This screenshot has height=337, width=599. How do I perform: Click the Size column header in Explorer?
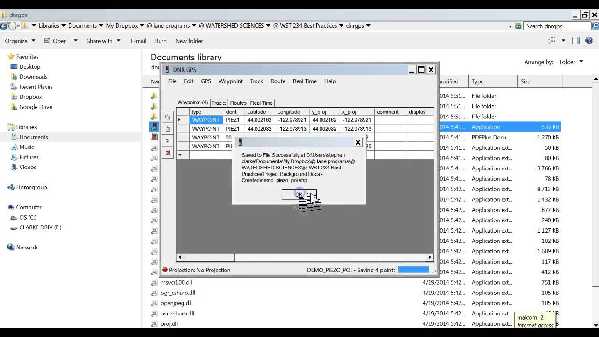click(x=540, y=81)
